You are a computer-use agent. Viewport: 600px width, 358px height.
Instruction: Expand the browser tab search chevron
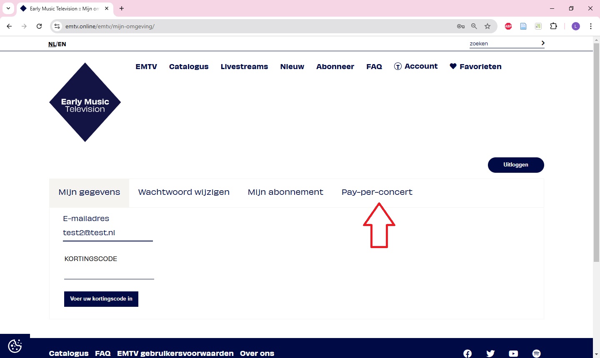pyautogui.click(x=8, y=8)
